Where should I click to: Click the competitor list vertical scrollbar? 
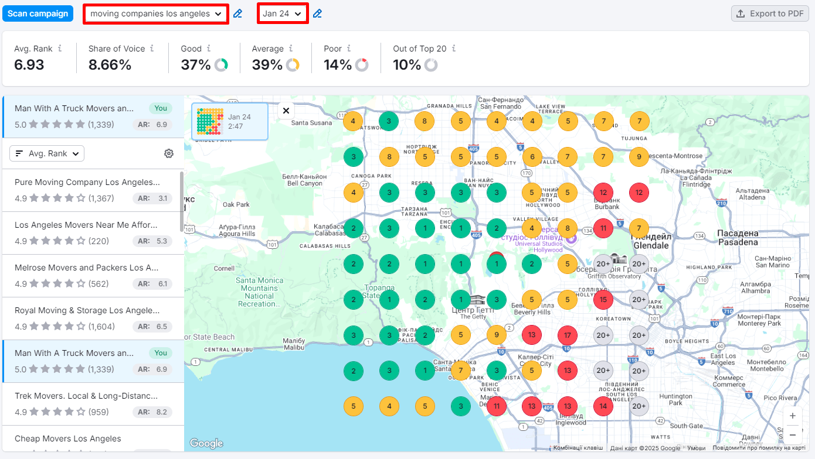click(x=182, y=202)
